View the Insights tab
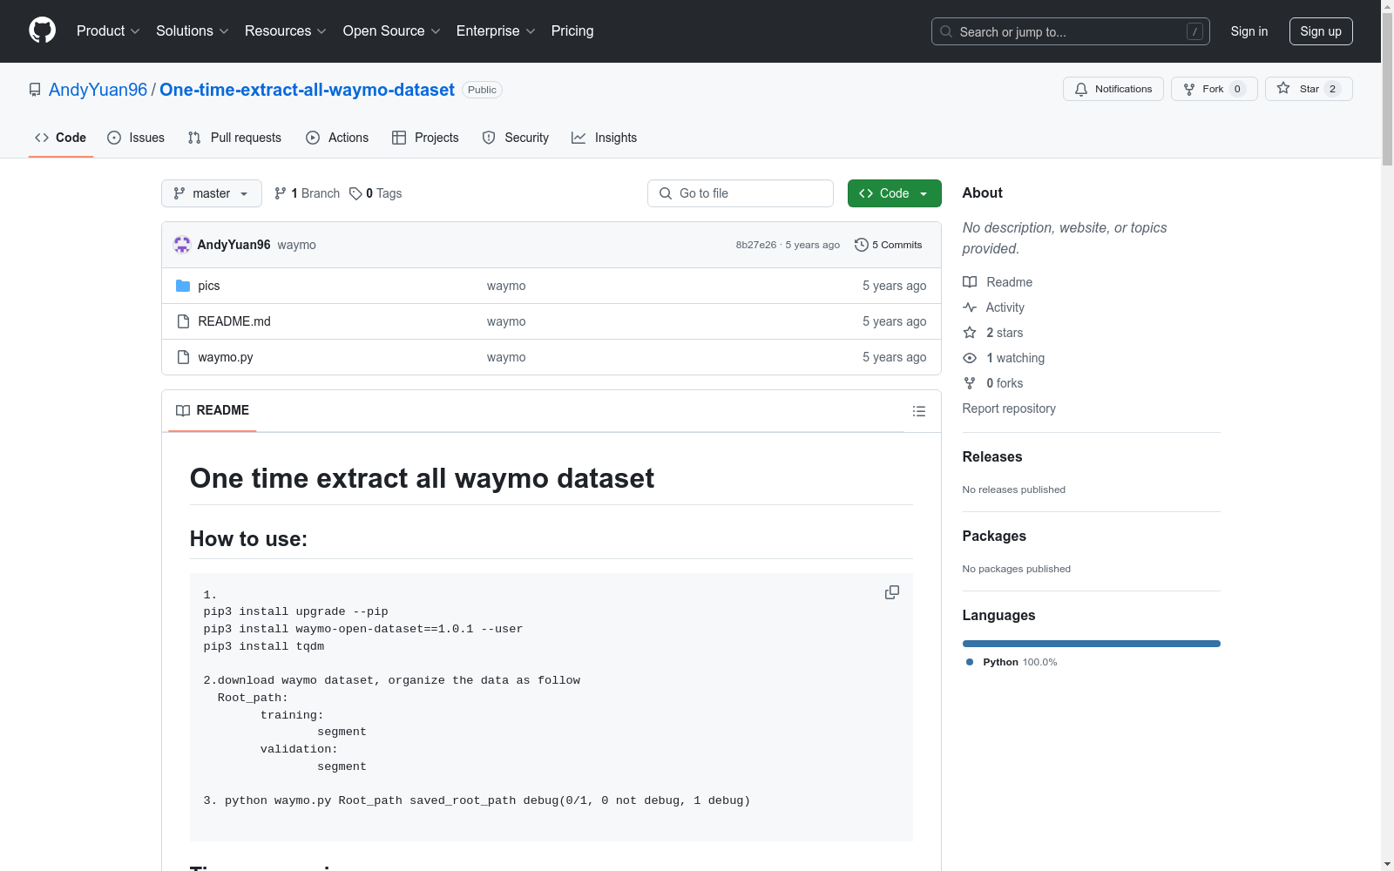 coord(604,138)
